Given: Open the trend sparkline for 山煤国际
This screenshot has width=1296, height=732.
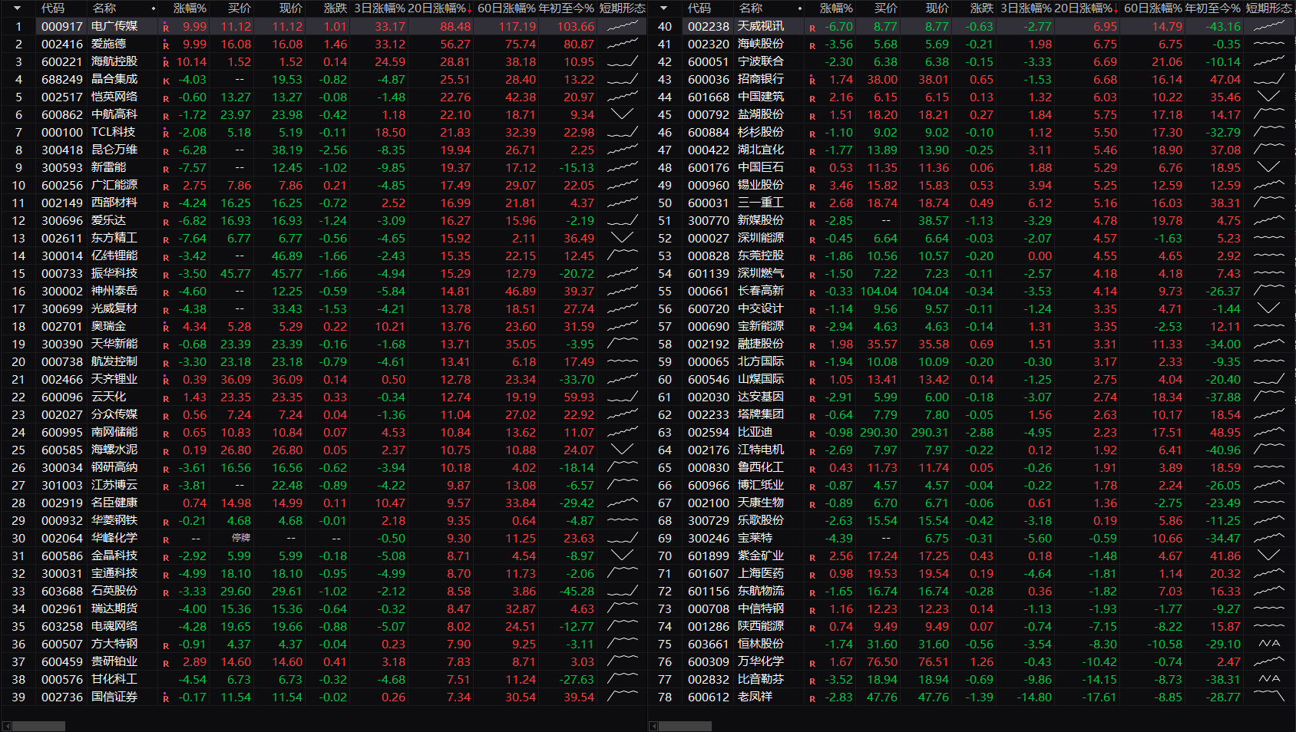Looking at the screenshot, I should point(1269,379).
